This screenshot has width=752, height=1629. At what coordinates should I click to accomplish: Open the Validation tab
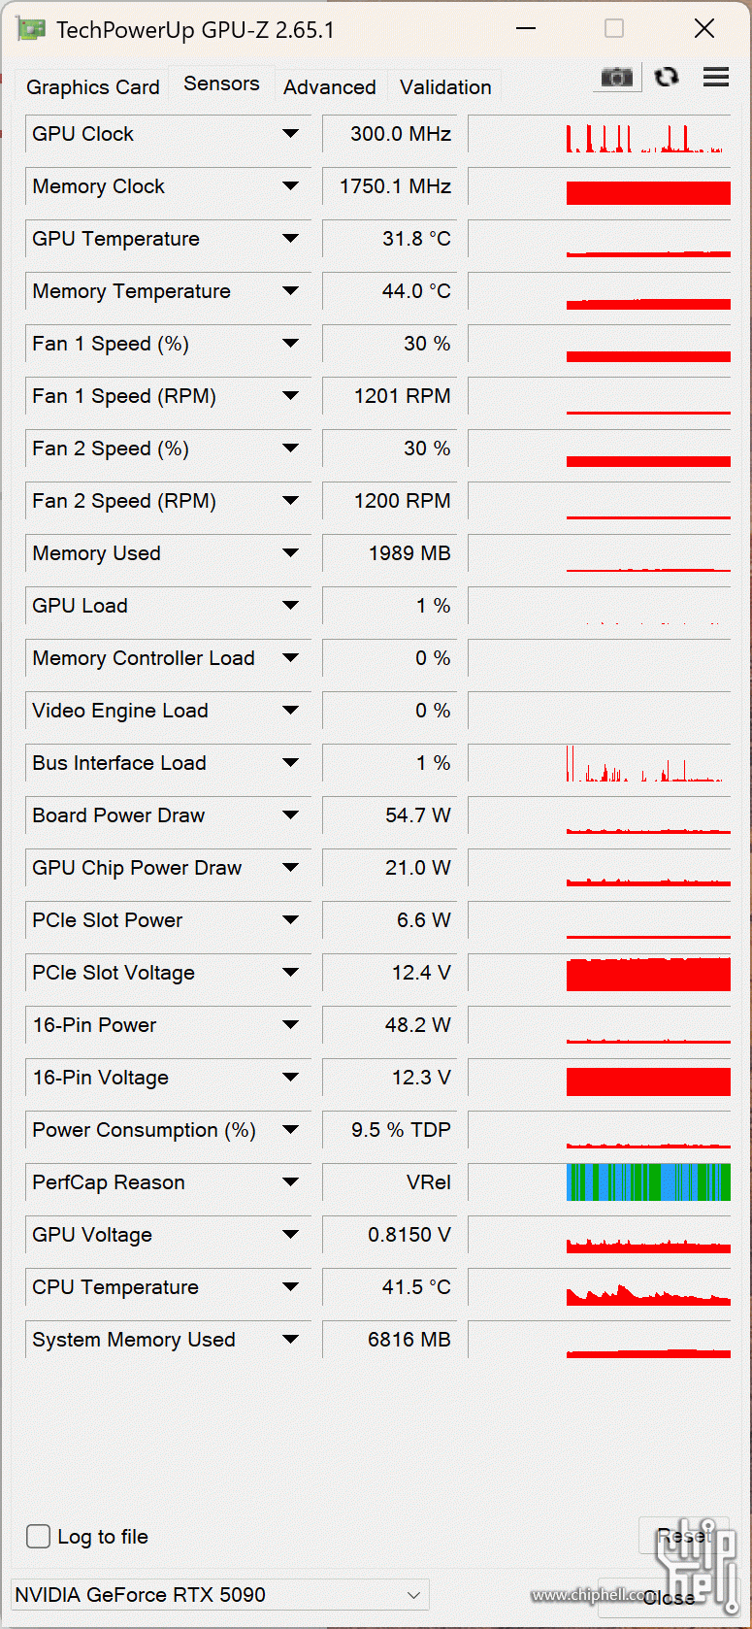(445, 87)
